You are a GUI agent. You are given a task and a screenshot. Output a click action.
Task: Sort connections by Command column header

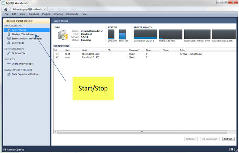134,50
